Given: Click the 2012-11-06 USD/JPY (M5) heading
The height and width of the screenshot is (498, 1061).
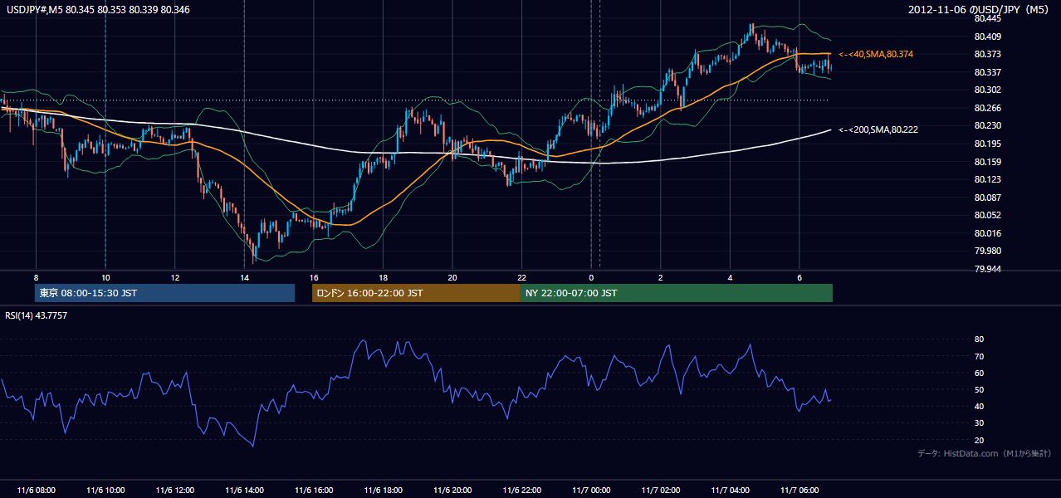Looking at the screenshot, I should pyautogui.click(x=980, y=9).
